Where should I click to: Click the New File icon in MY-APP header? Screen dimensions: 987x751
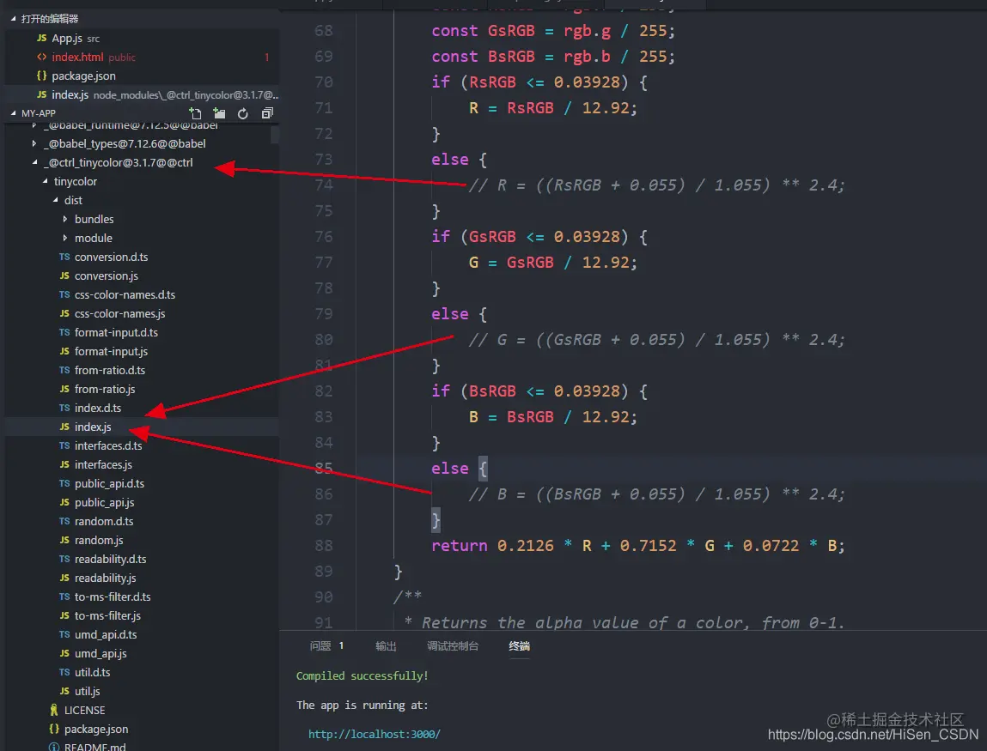click(195, 113)
